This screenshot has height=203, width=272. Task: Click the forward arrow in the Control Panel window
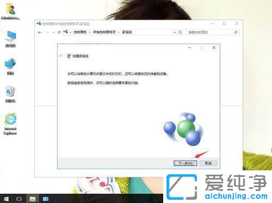[47, 33]
